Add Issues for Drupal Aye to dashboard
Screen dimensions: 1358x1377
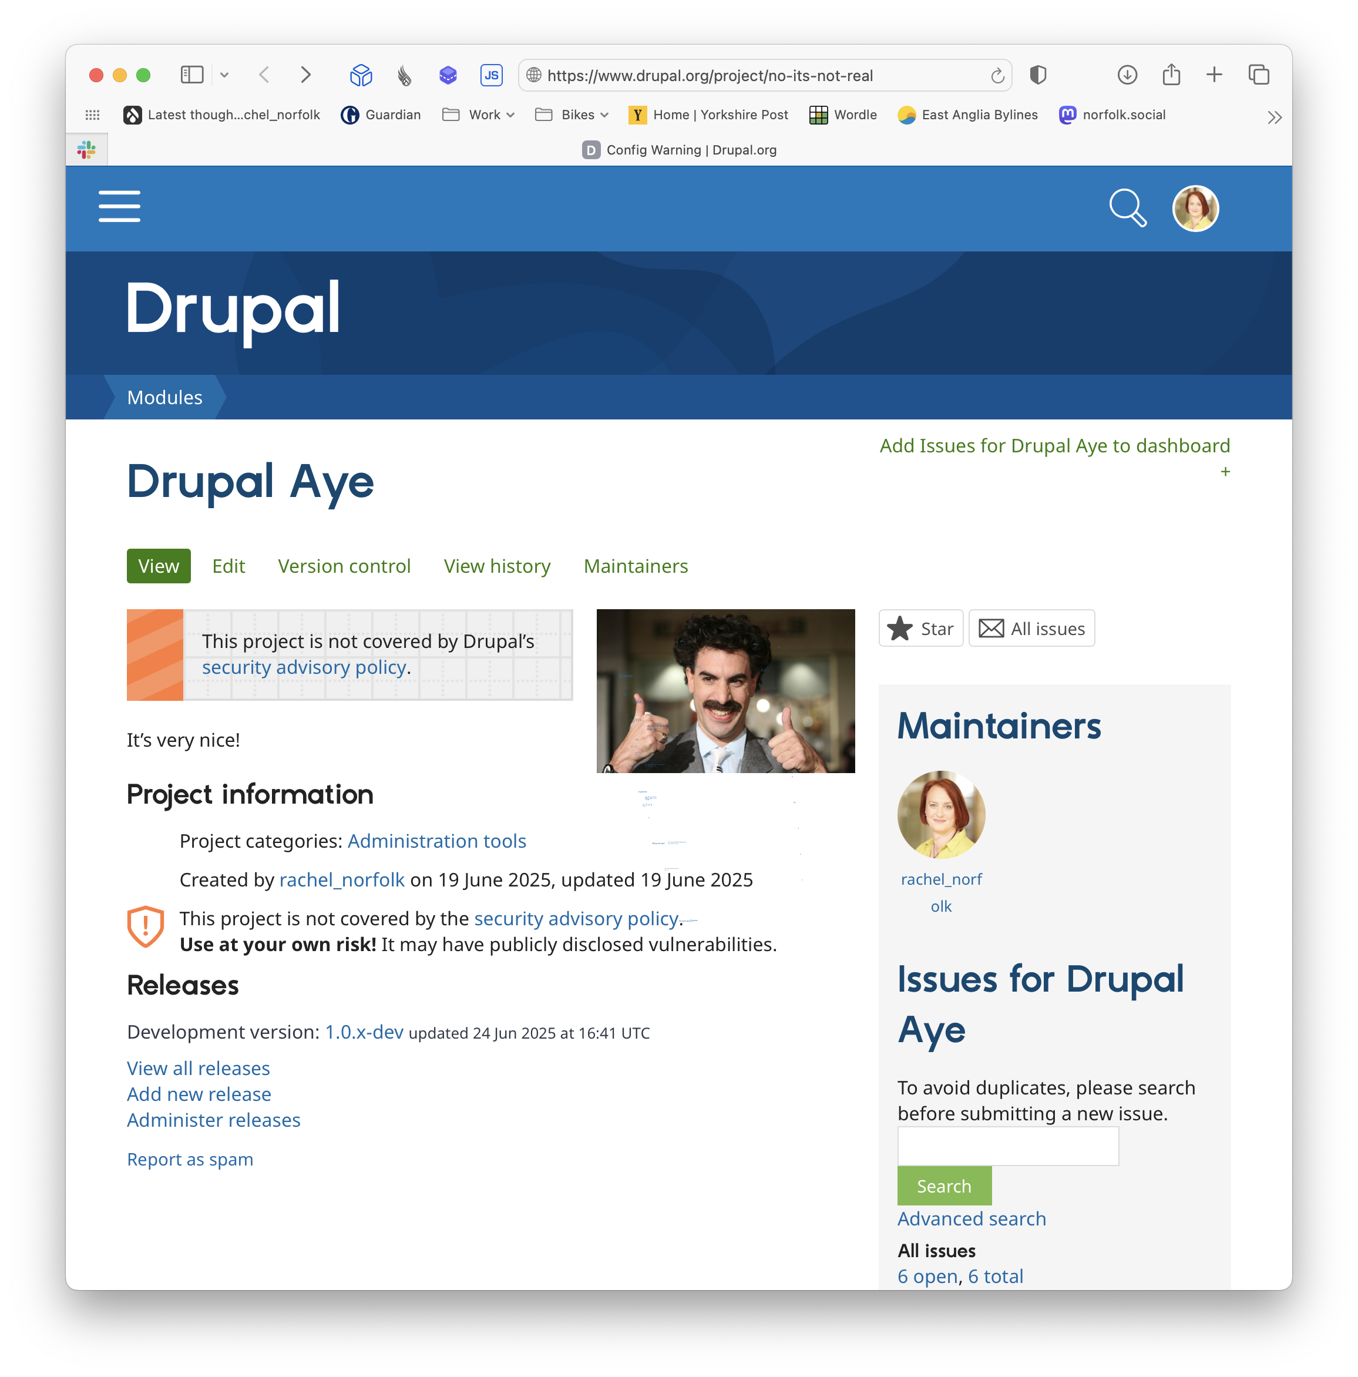point(1054,445)
